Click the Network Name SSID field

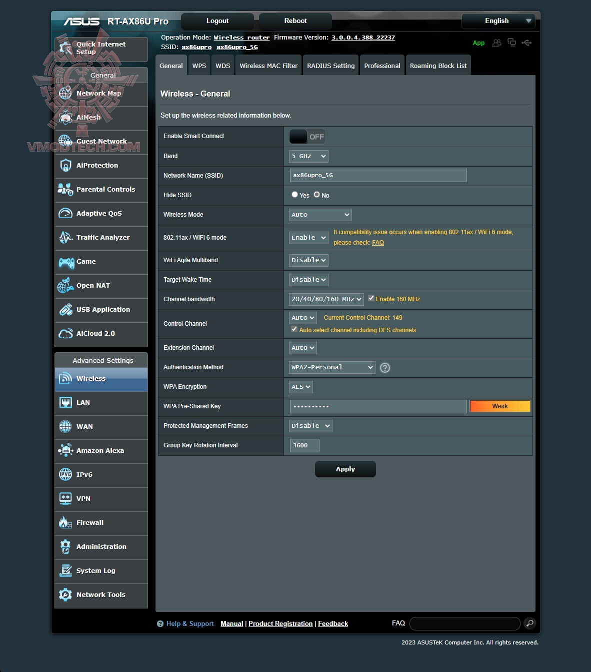tap(378, 175)
